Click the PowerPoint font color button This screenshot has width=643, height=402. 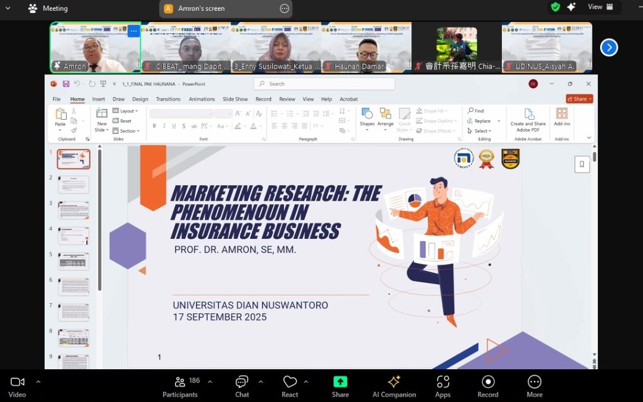[254, 126]
